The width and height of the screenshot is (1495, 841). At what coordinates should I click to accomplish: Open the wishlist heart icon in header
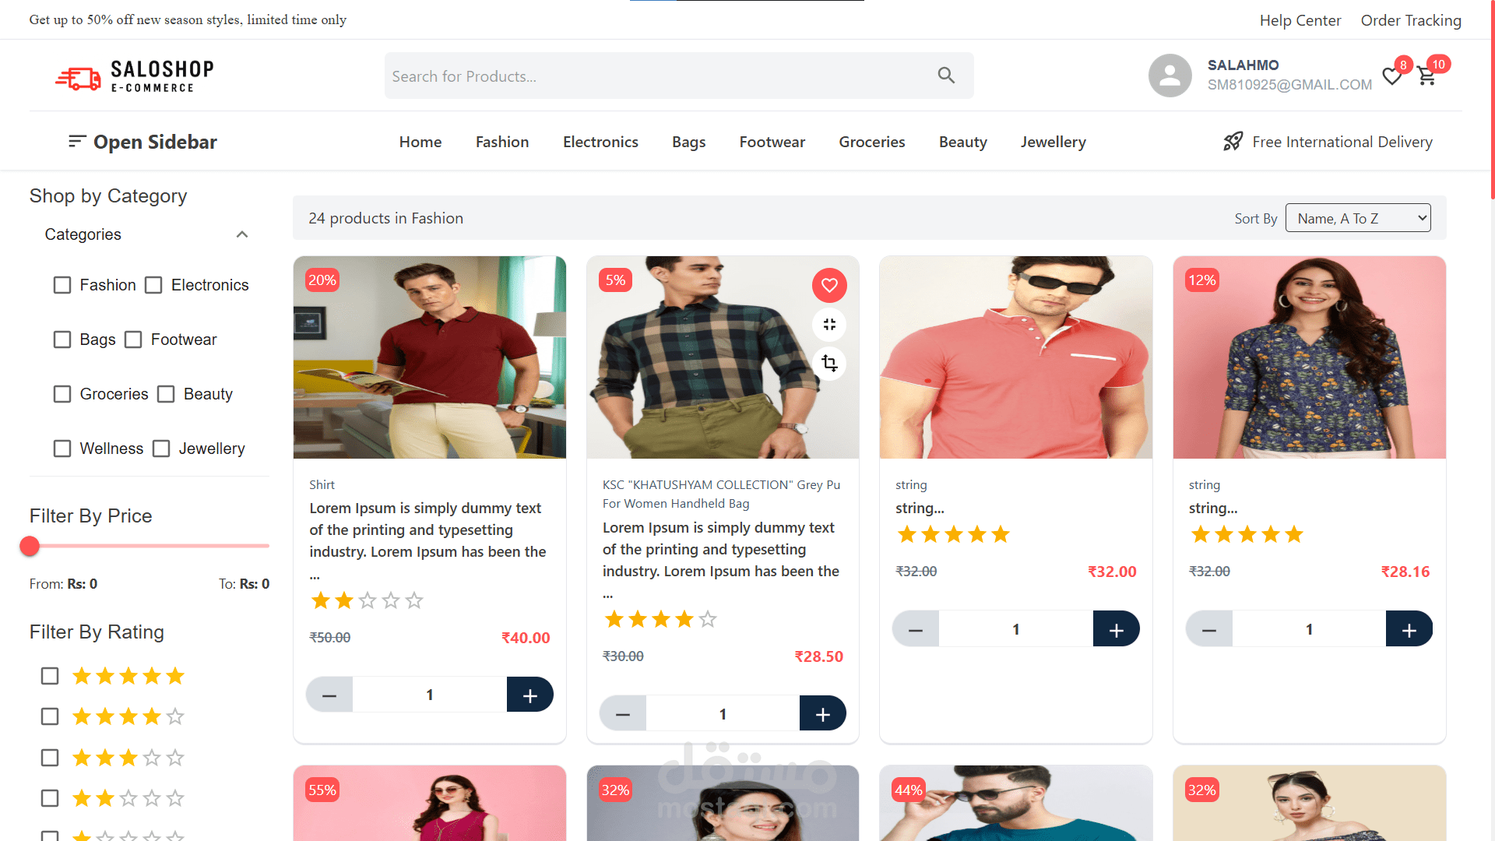point(1391,76)
